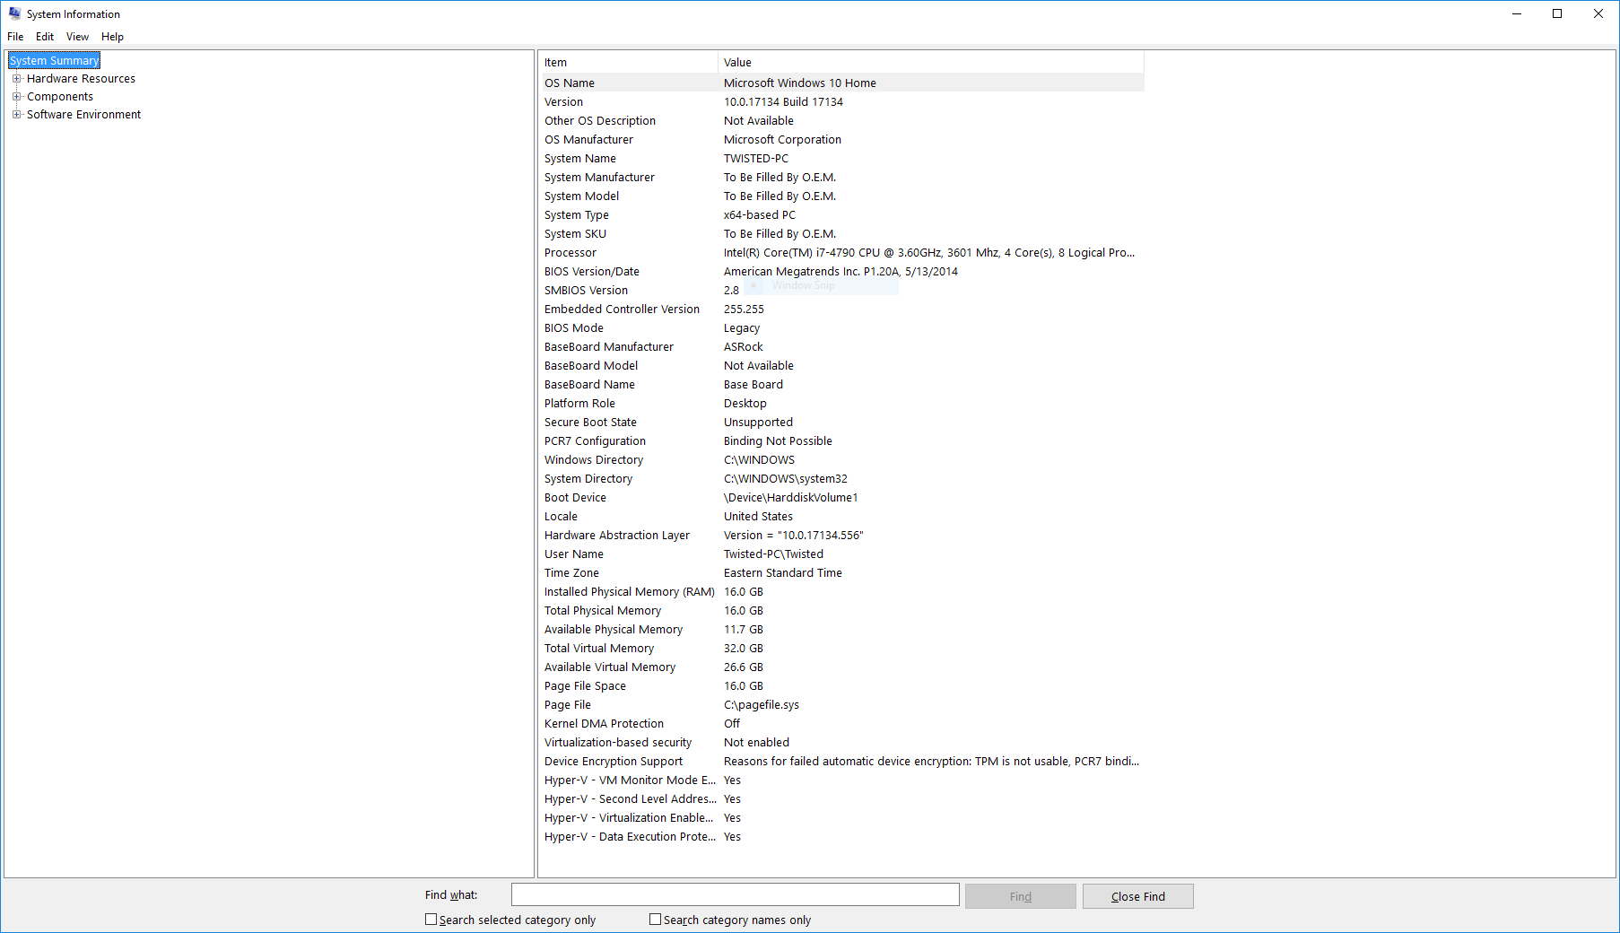Click the disabled Find button
This screenshot has width=1620, height=933.
pyautogui.click(x=1020, y=895)
